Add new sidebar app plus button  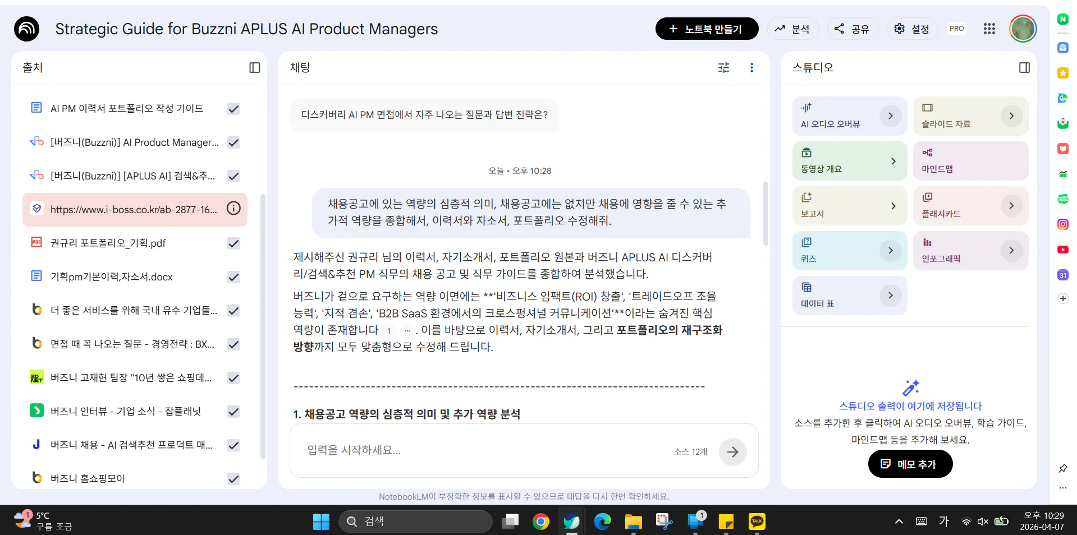1063,298
